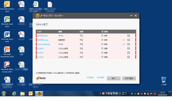Click the 今すぐ解決 button
This screenshot has width=172, height=102.
[x=129, y=78]
